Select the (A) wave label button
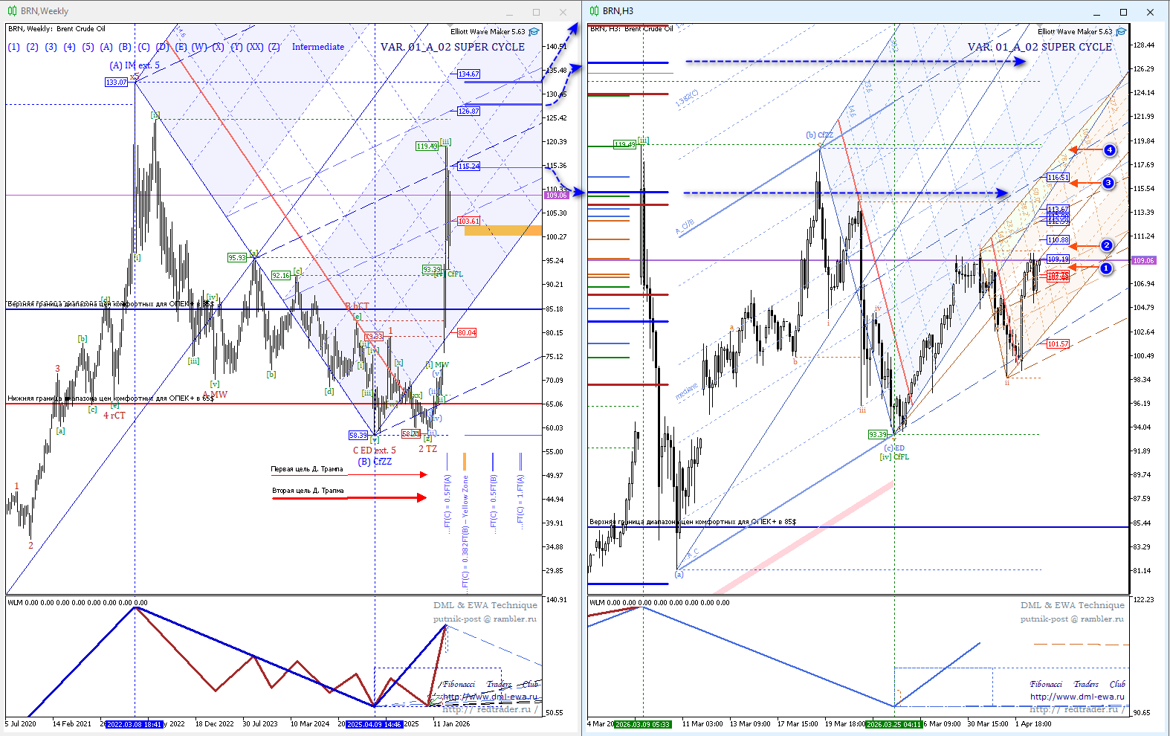The height and width of the screenshot is (736, 1170). [x=106, y=47]
